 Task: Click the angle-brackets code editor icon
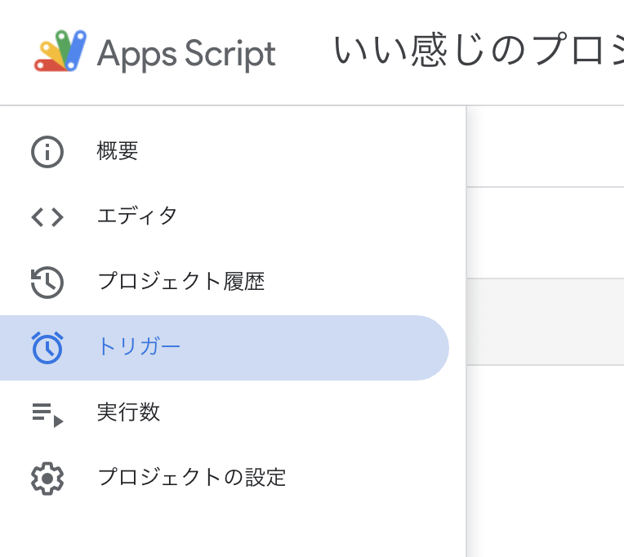pos(47,217)
